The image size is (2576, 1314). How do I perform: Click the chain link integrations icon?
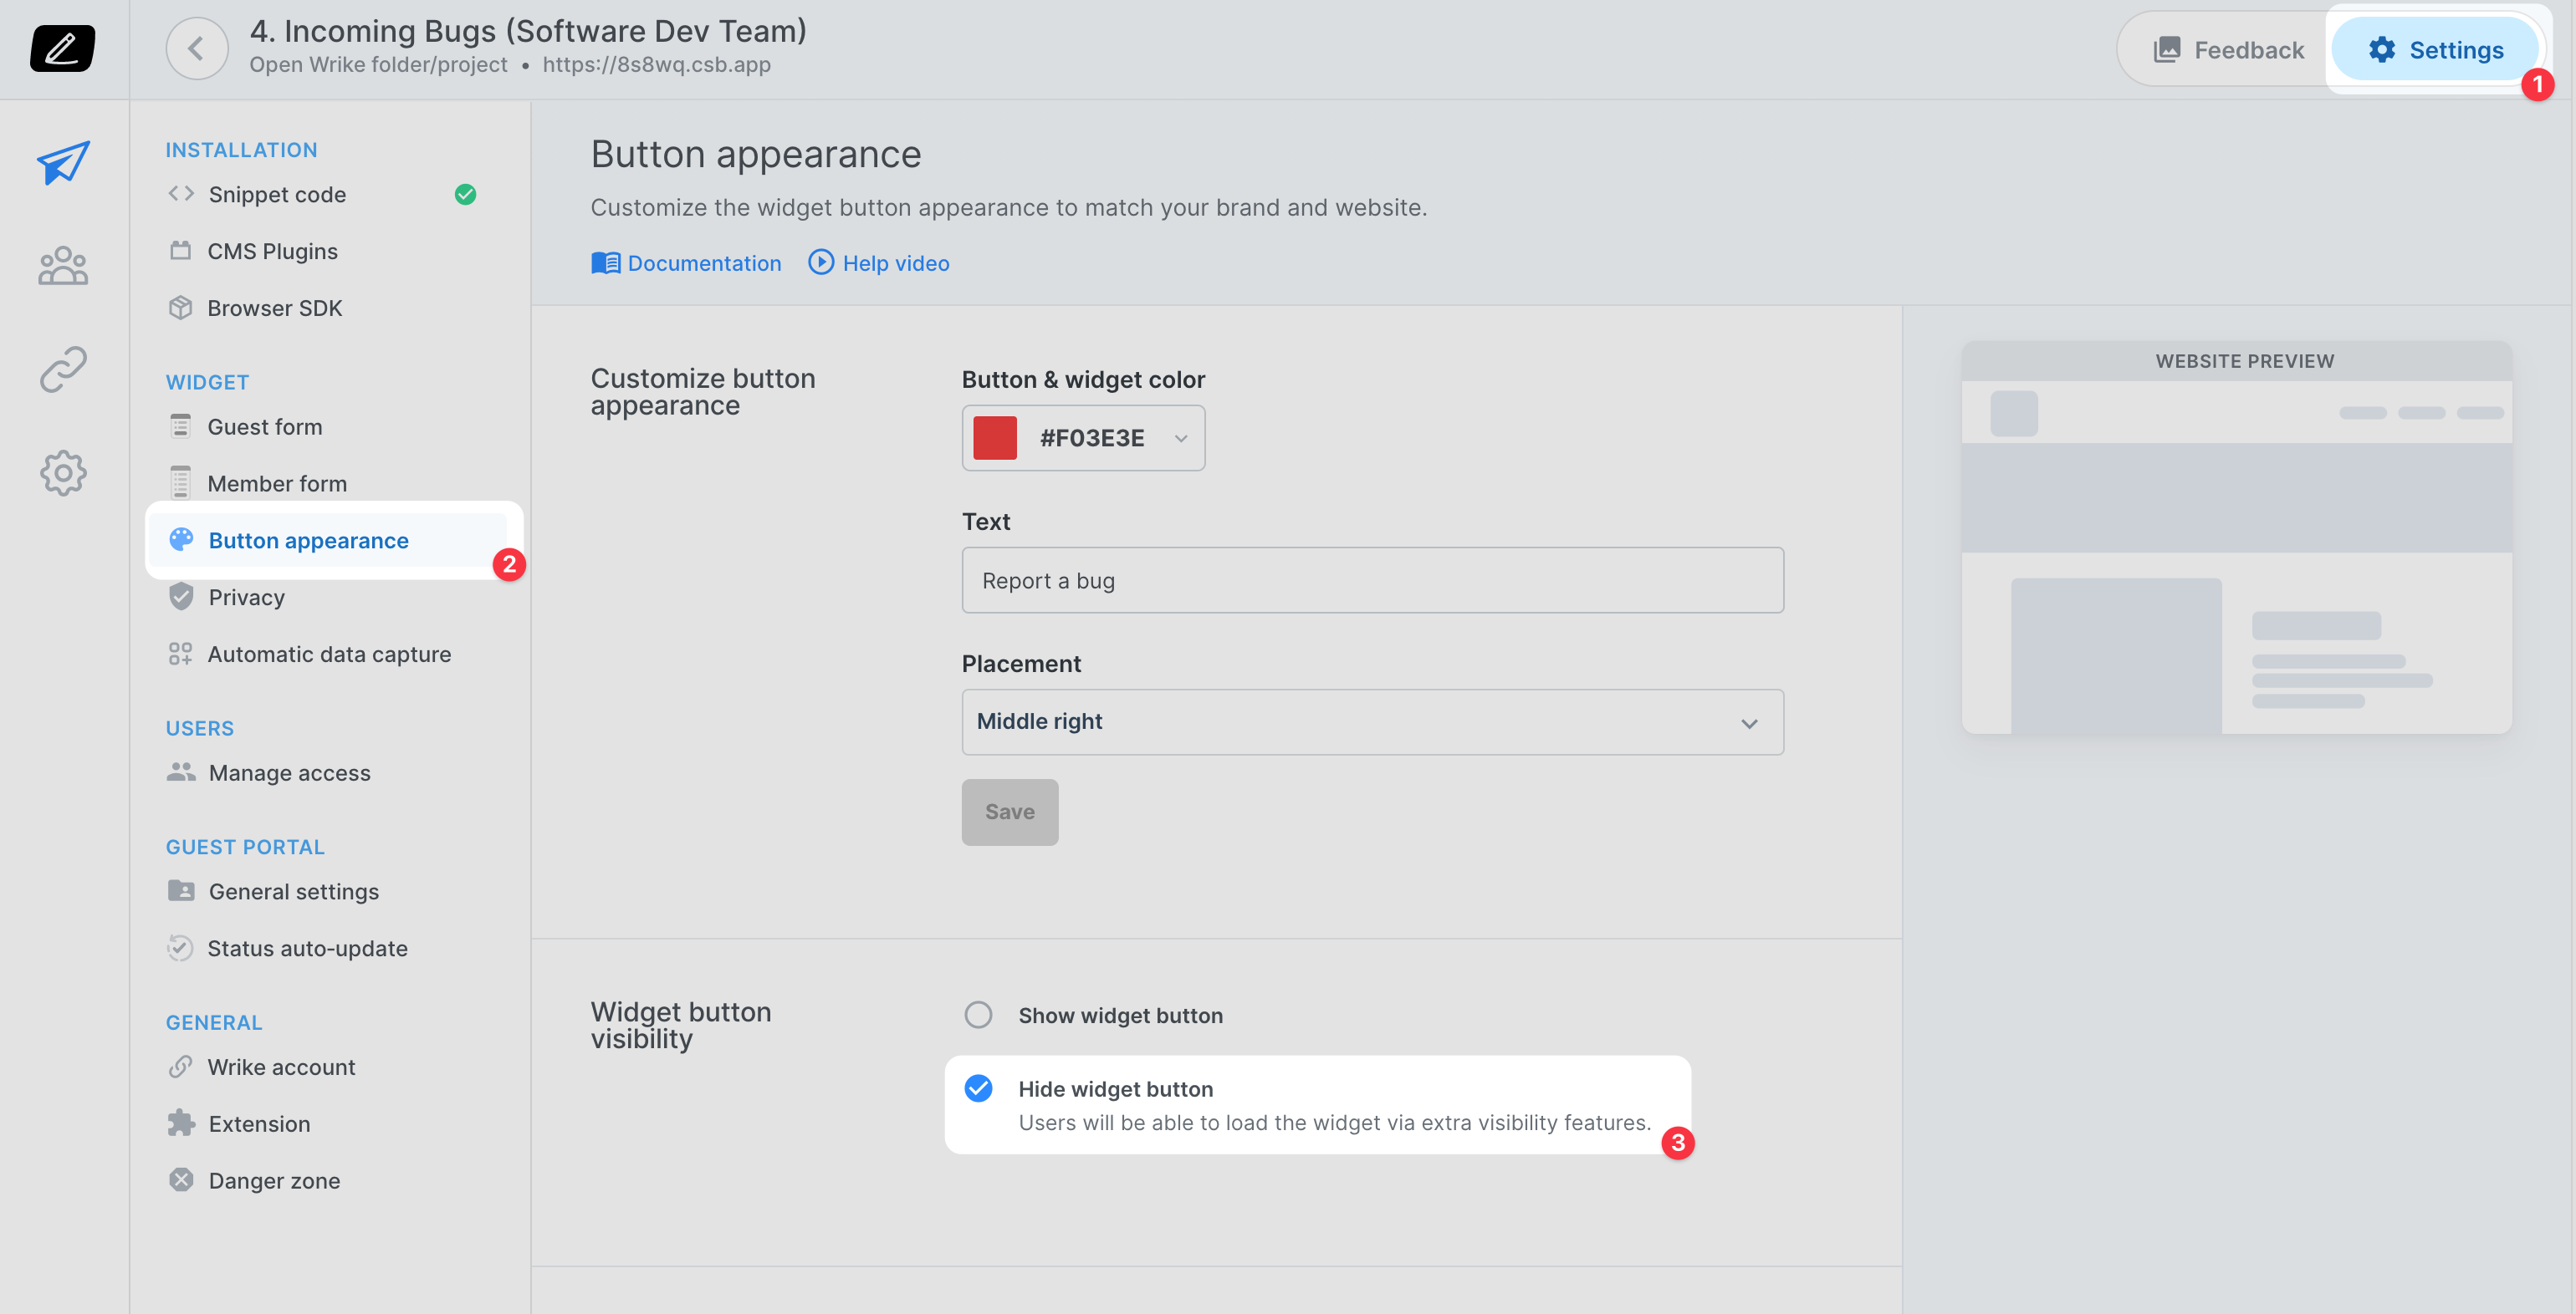[x=63, y=369]
